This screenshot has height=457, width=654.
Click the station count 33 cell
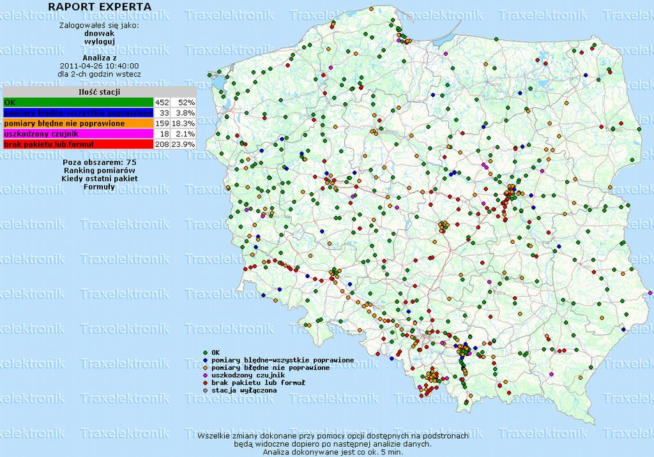point(162,113)
